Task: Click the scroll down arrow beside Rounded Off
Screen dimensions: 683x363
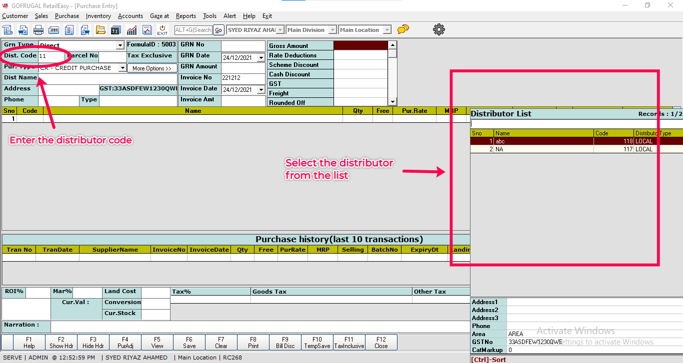Action: coord(392,102)
